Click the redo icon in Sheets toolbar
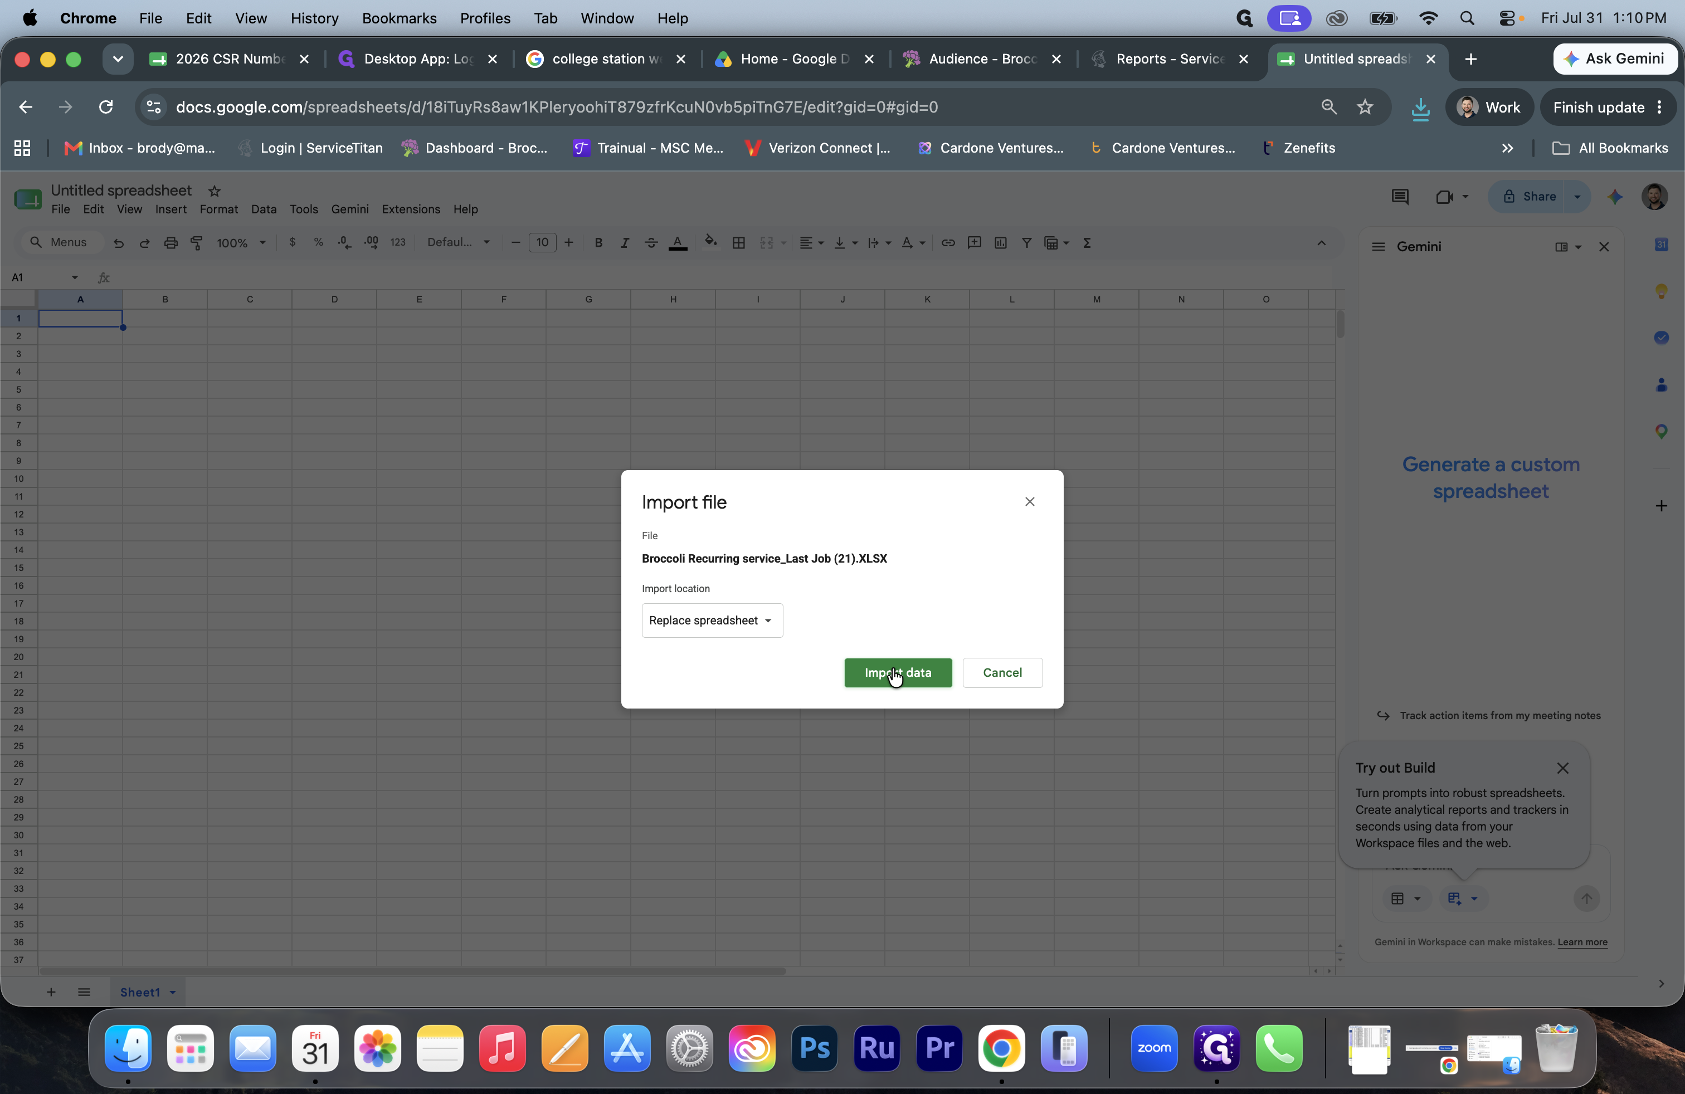The width and height of the screenshot is (1685, 1094). (x=144, y=243)
